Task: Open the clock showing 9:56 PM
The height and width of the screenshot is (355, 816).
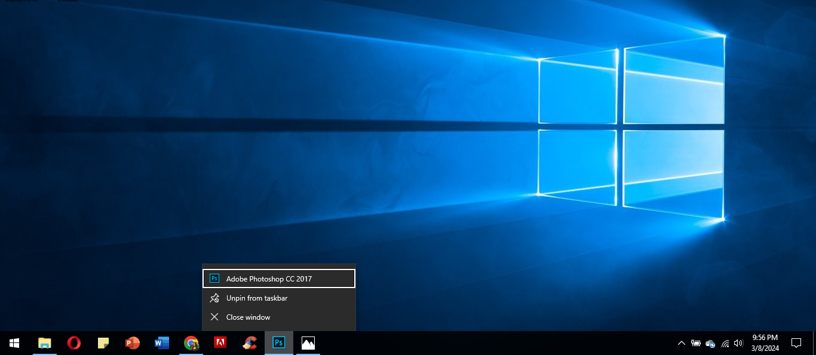Action: (765, 343)
